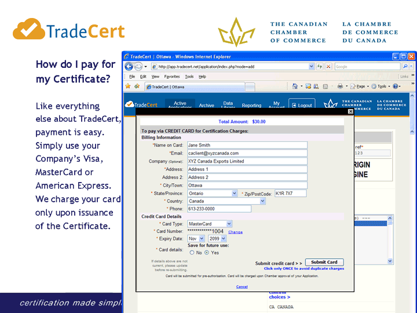Click the RSS feeds icon

pos(325,86)
